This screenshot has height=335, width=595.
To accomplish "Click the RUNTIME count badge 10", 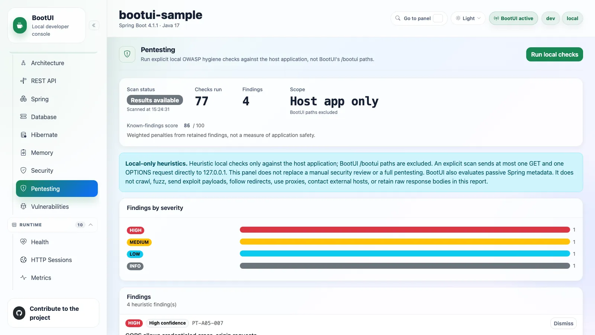I will click(80, 225).
